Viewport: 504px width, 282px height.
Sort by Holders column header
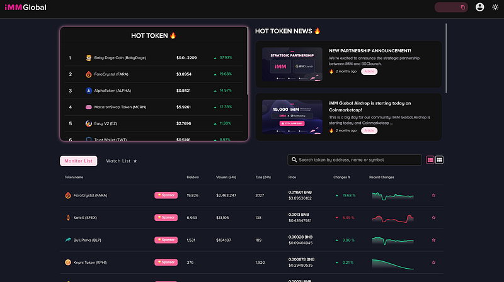pos(193,178)
